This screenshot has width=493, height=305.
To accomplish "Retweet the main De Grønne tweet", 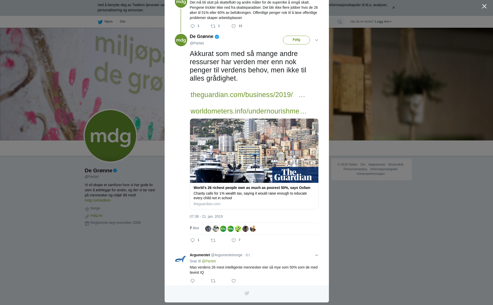I will 213,241.
